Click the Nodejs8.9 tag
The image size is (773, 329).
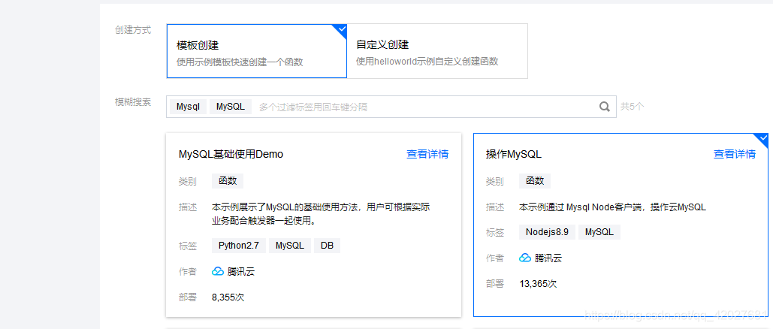coord(547,232)
